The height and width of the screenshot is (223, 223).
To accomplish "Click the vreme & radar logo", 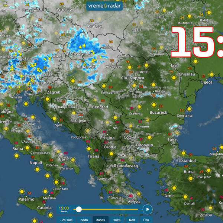I will pyautogui.click(x=105, y=6).
